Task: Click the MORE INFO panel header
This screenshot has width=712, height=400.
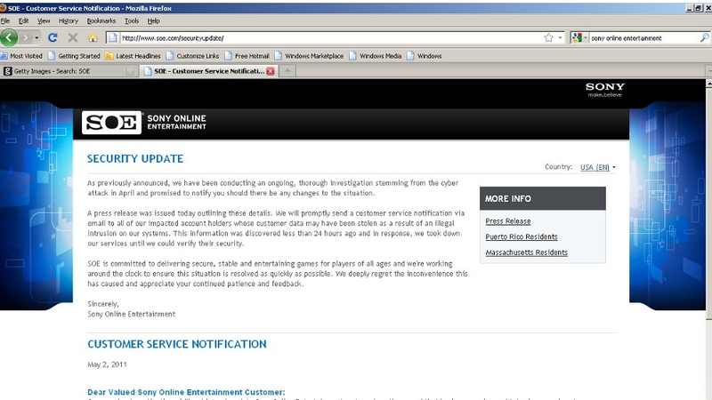Action: coord(543,198)
